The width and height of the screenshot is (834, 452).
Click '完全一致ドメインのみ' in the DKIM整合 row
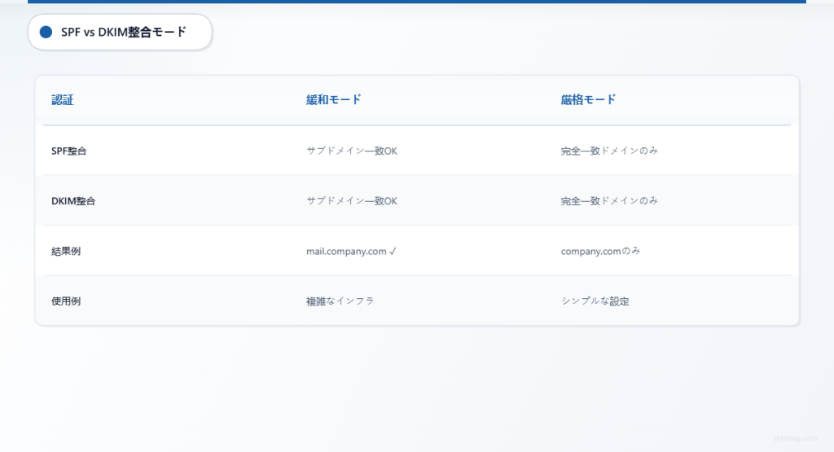click(609, 201)
